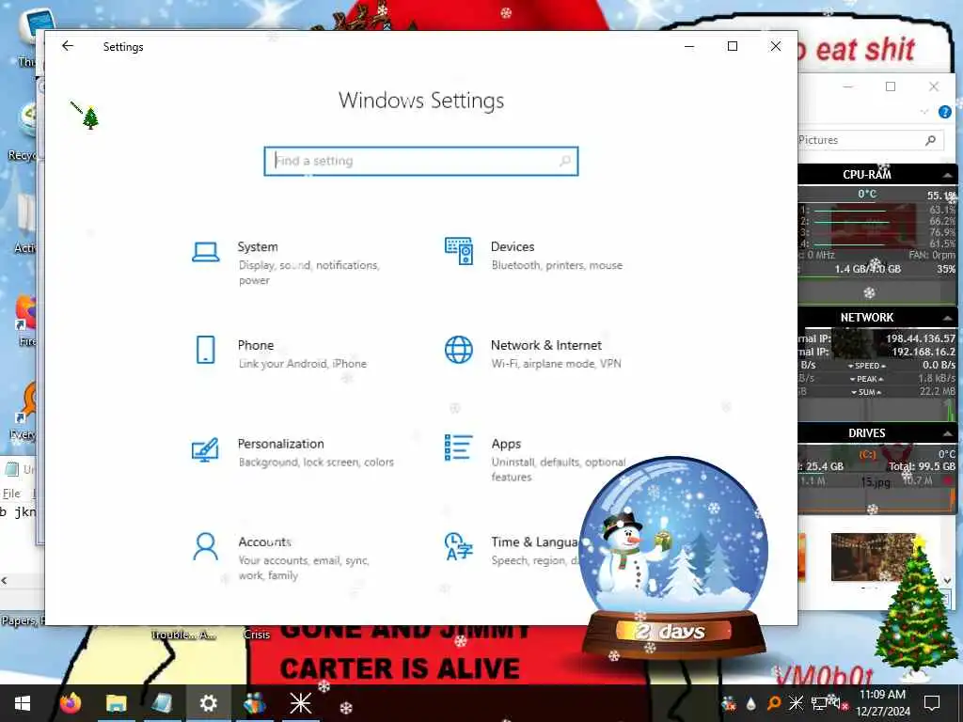Click the 1.4 GB/4.0 GB RAM reading

[x=868, y=269]
